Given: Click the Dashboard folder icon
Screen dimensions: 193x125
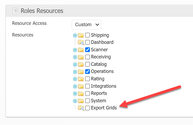Looking at the screenshot, I should pos(81,42).
